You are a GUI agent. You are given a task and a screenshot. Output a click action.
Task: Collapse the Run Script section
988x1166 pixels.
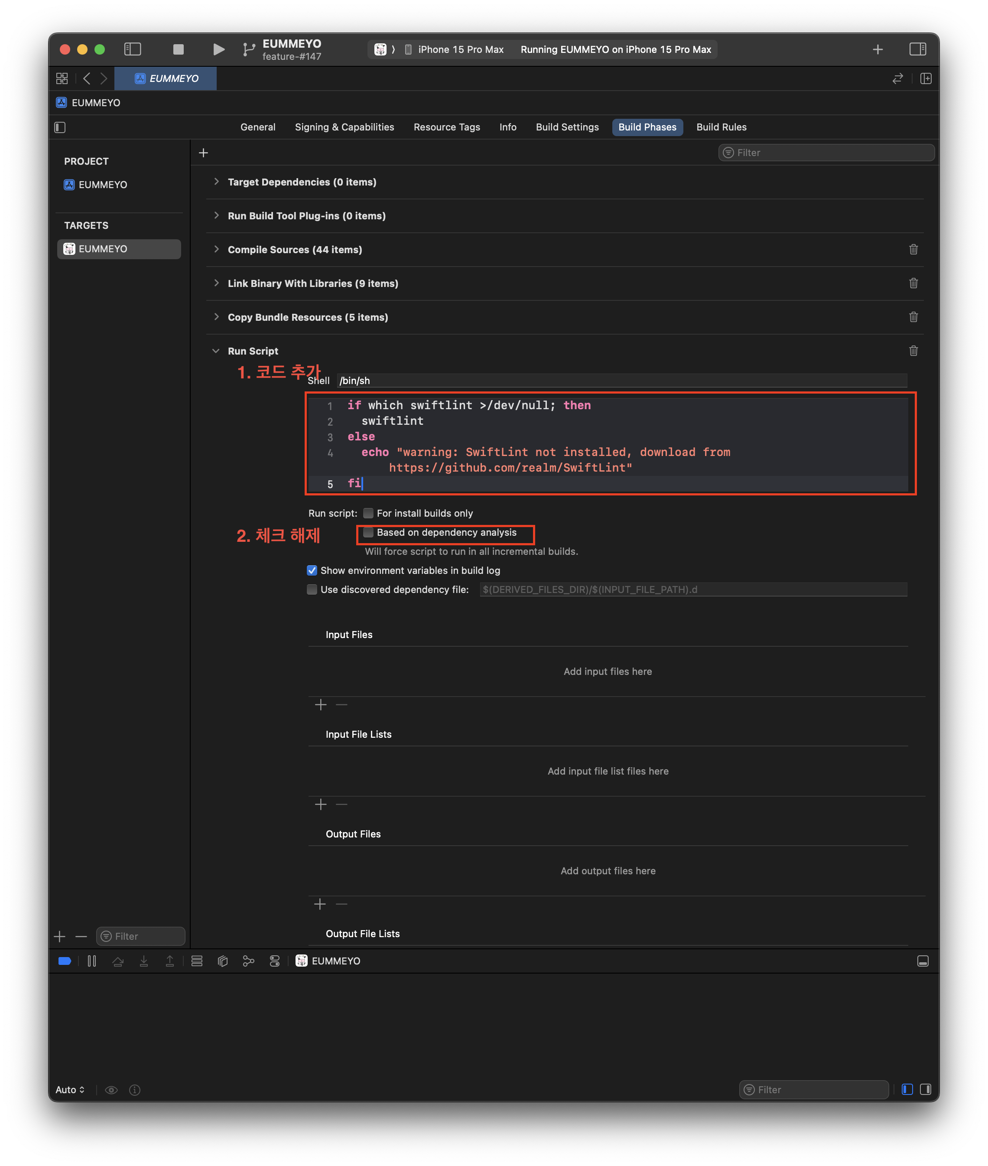[216, 351]
